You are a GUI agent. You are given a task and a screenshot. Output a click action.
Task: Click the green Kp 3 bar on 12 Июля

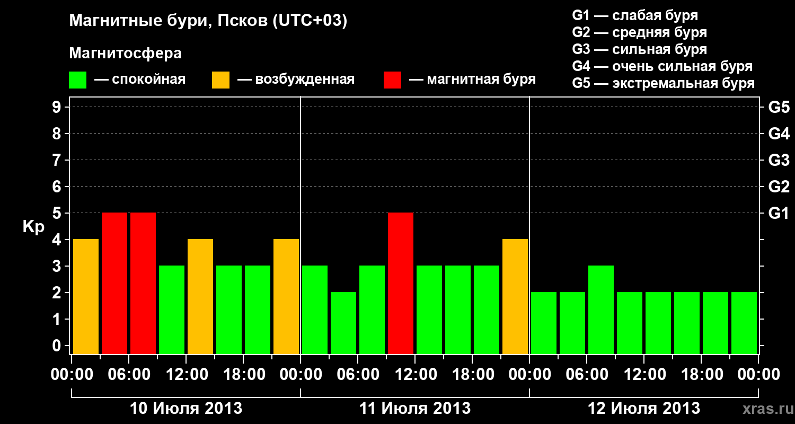pos(601,310)
